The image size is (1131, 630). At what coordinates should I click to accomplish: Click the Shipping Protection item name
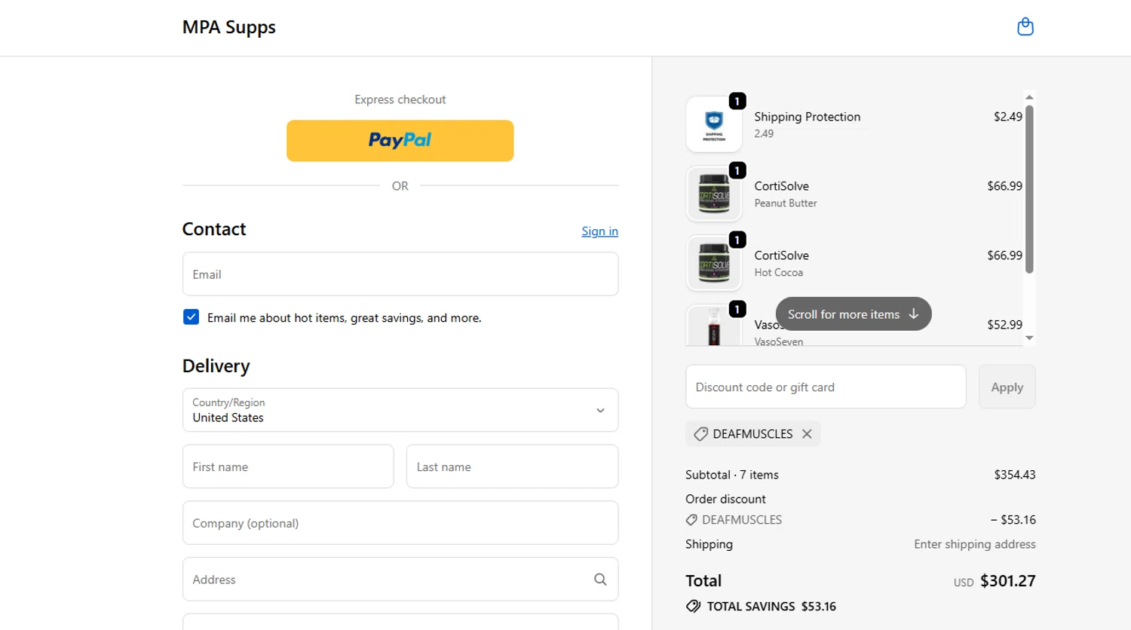tap(808, 117)
